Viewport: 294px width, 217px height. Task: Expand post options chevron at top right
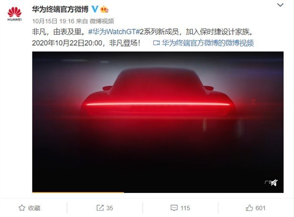tap(280, 5)
